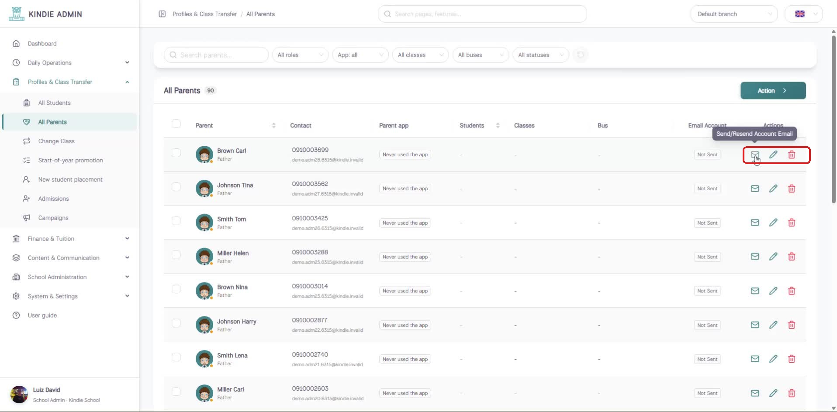Expand the Finance & Tuition menu
Screen dimensions: 837x412
(70, 239)
